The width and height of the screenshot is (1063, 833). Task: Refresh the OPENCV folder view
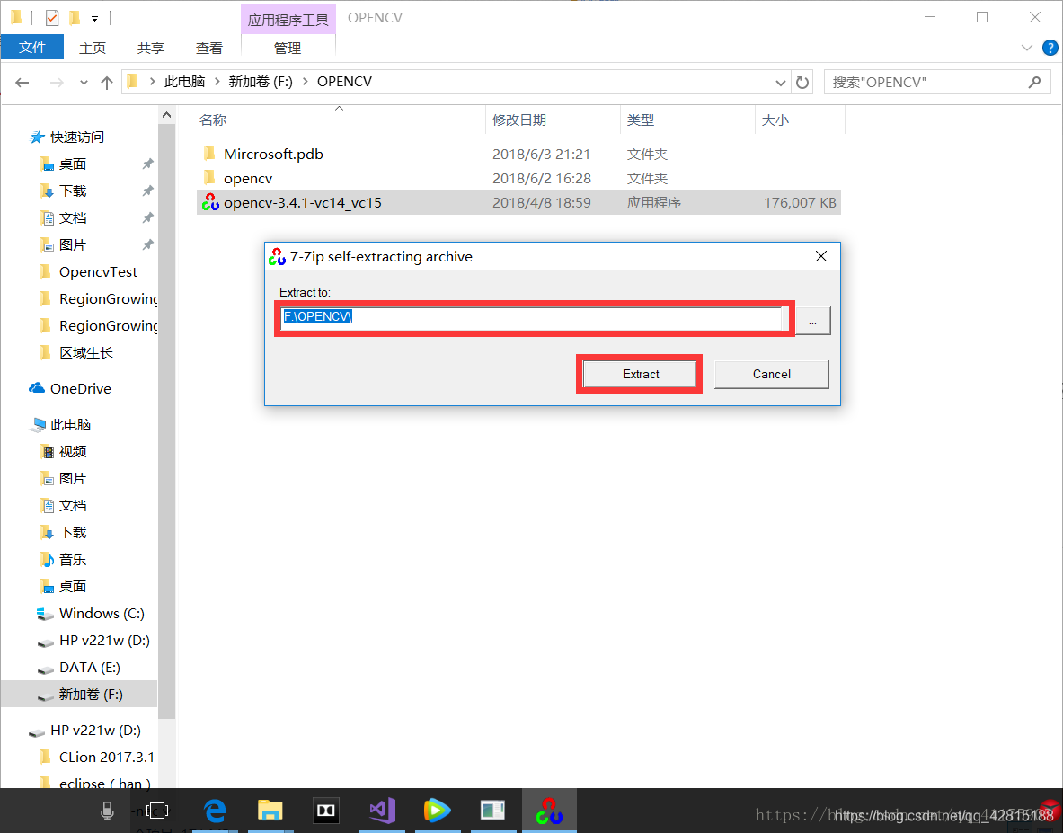[802, 83]
